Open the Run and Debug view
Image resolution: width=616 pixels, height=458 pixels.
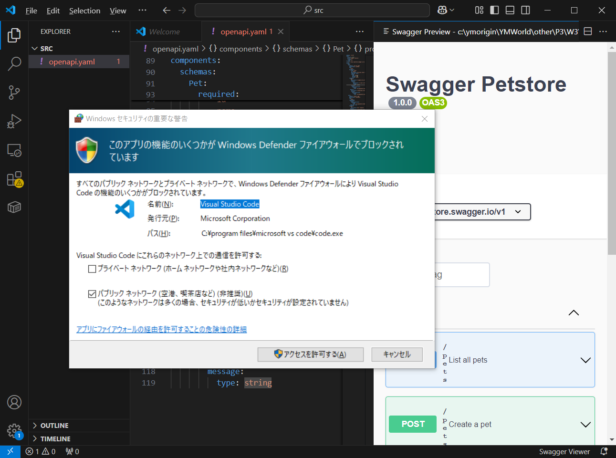14,121
